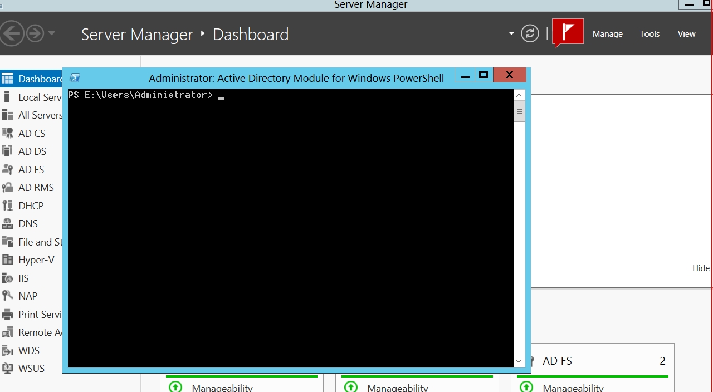Select Hyper-V in the navigation pane
Screen dimensions: 713x392
tap(36, 259)
